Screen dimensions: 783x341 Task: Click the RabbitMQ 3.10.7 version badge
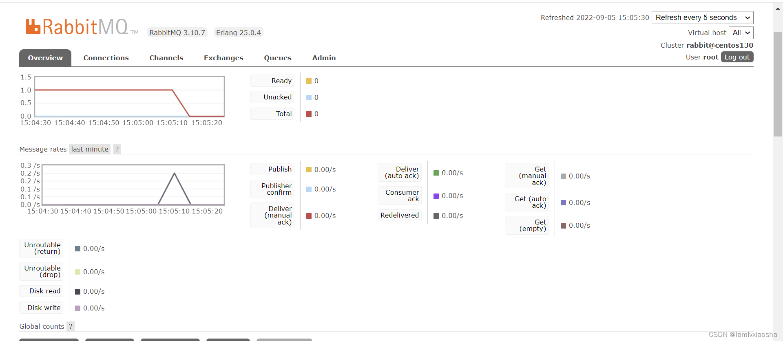coord(177,33)
